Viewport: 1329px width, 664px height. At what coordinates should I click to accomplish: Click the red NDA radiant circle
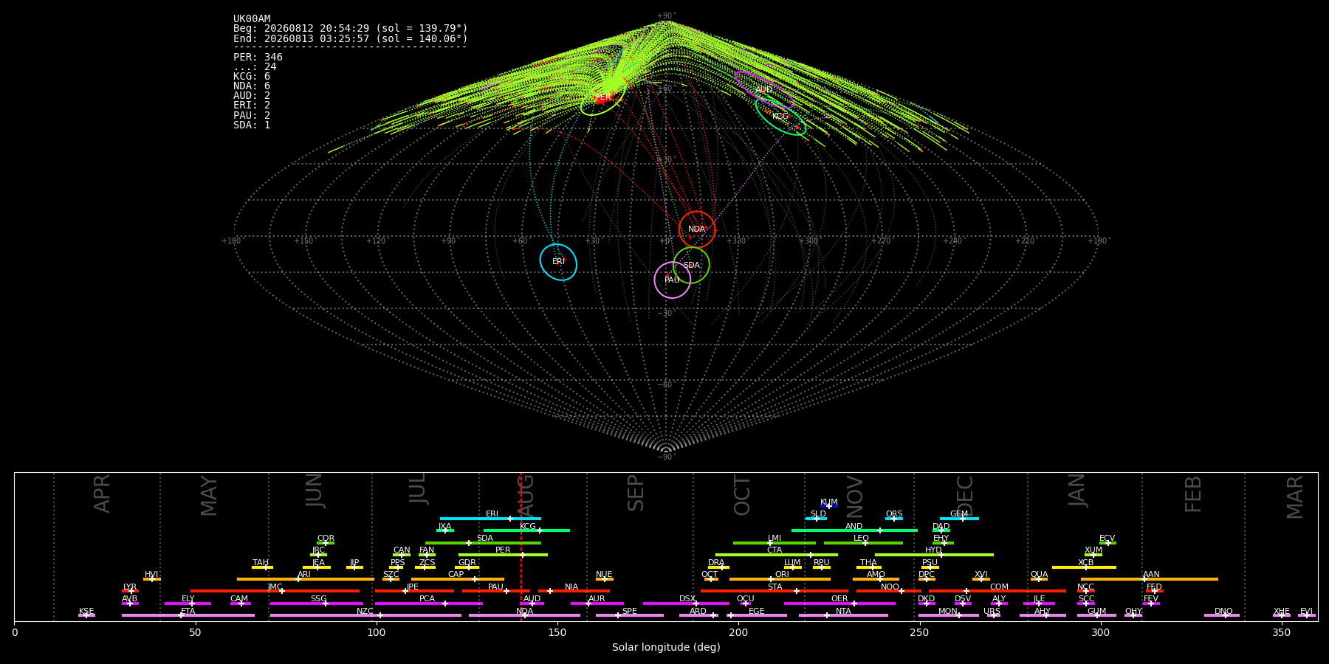pyautogui.click(x=697, y=229)
